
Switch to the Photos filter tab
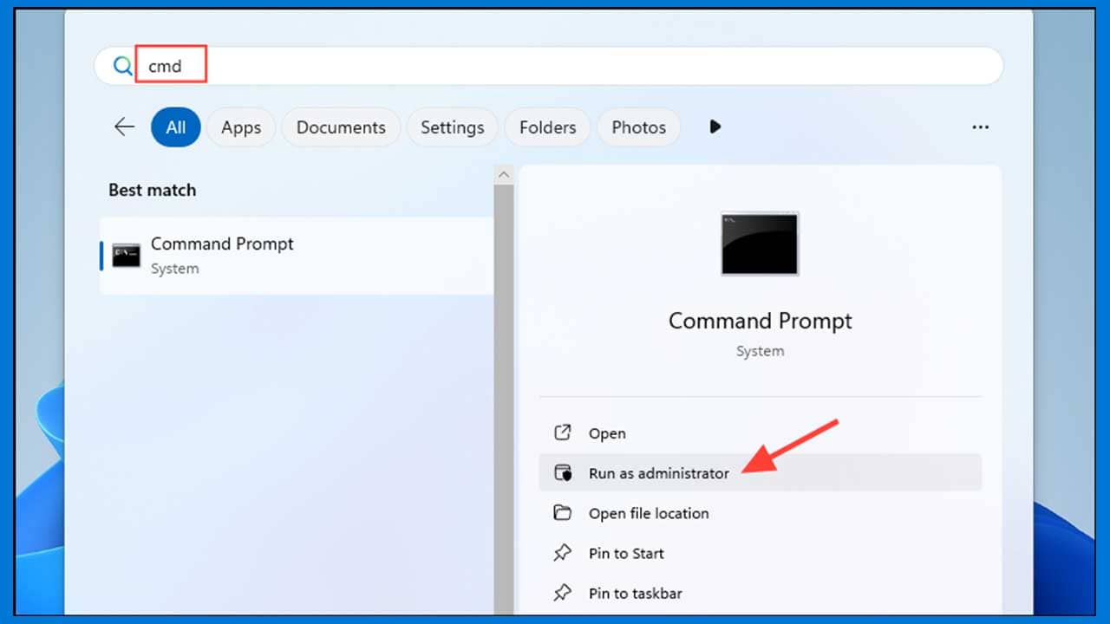(x=639, y=127)
